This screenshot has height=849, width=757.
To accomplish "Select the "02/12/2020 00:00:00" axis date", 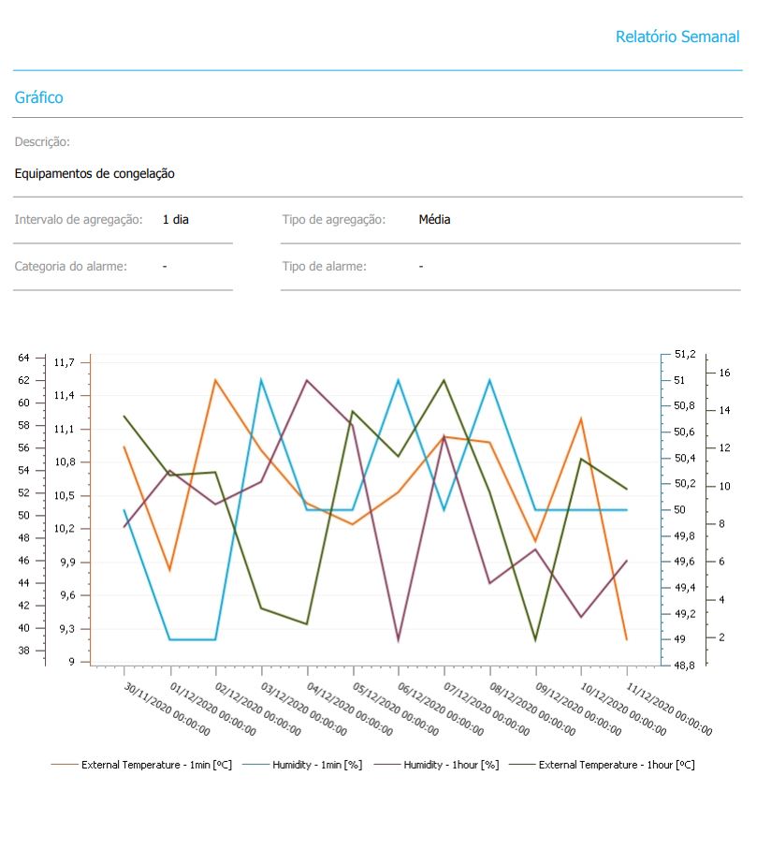I will click(258, 709).
